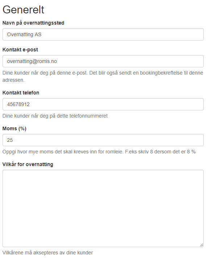
Task: Click the 'Generelt' page heading
Action: click(x=23, y=10)
